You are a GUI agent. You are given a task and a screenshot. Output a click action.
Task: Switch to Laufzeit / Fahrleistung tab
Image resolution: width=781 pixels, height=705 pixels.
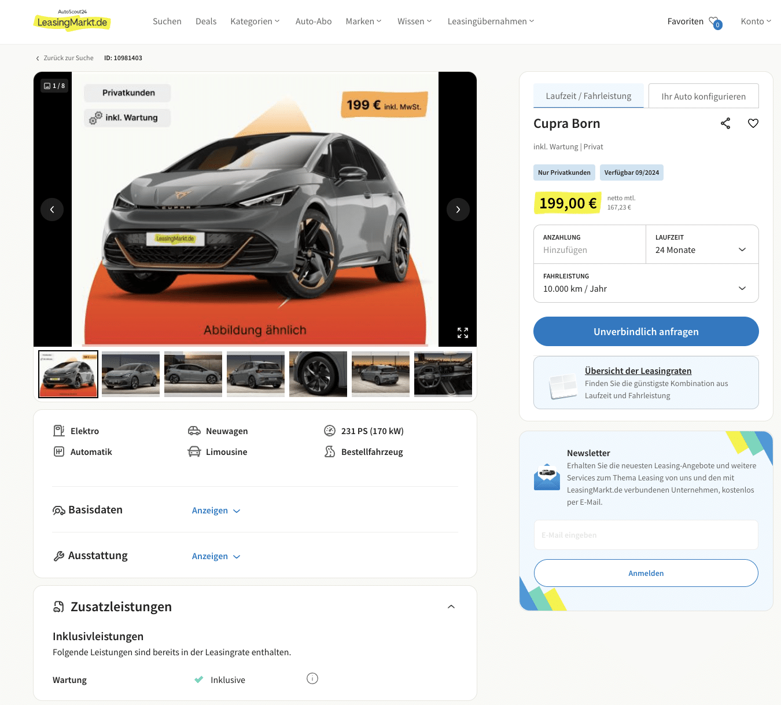588,96
